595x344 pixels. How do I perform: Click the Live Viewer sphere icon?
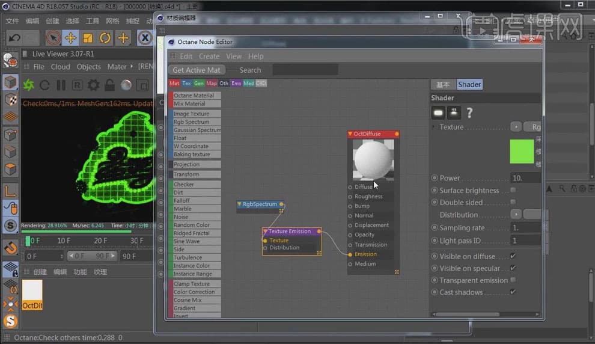pos(126,85)
